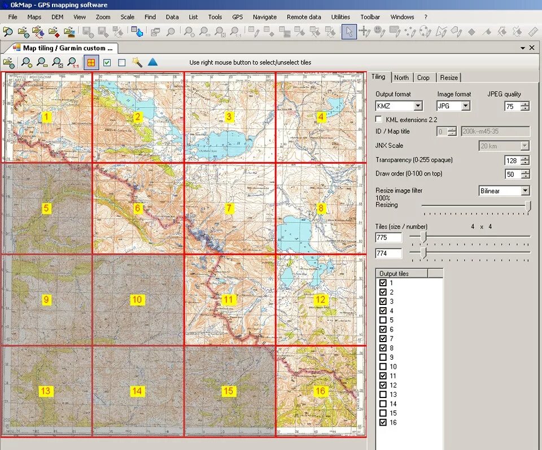
Task: Close the Map tiling panel with X
Action: coord(532,47)
